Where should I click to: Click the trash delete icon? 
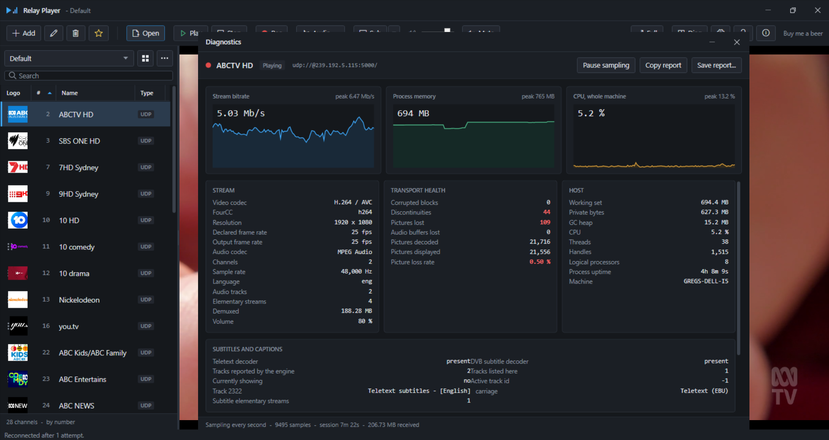[76, 33]
